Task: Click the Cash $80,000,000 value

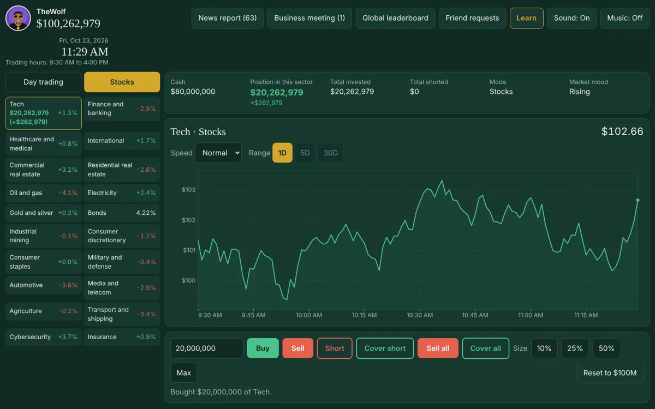Action: 193,92
